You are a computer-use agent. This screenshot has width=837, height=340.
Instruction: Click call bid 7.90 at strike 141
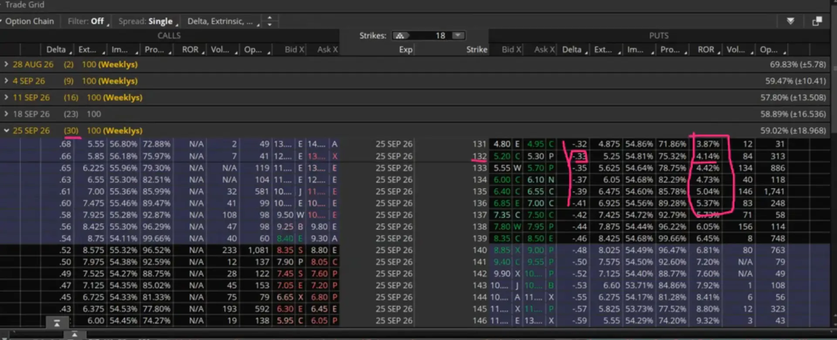point(285,262)
